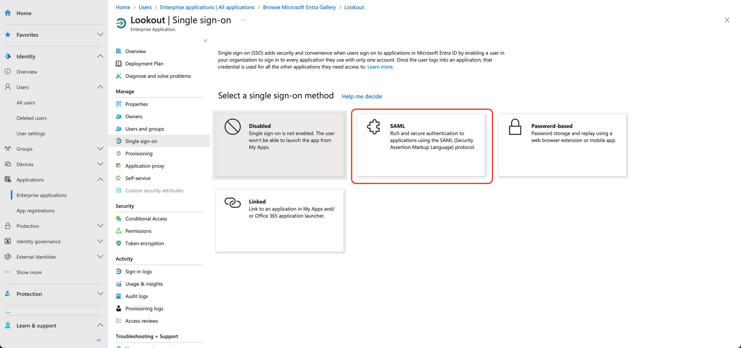Viewport: 741px width, 348px height.
Task: Click the SAML puzzle piece icon
Action: 373,127
